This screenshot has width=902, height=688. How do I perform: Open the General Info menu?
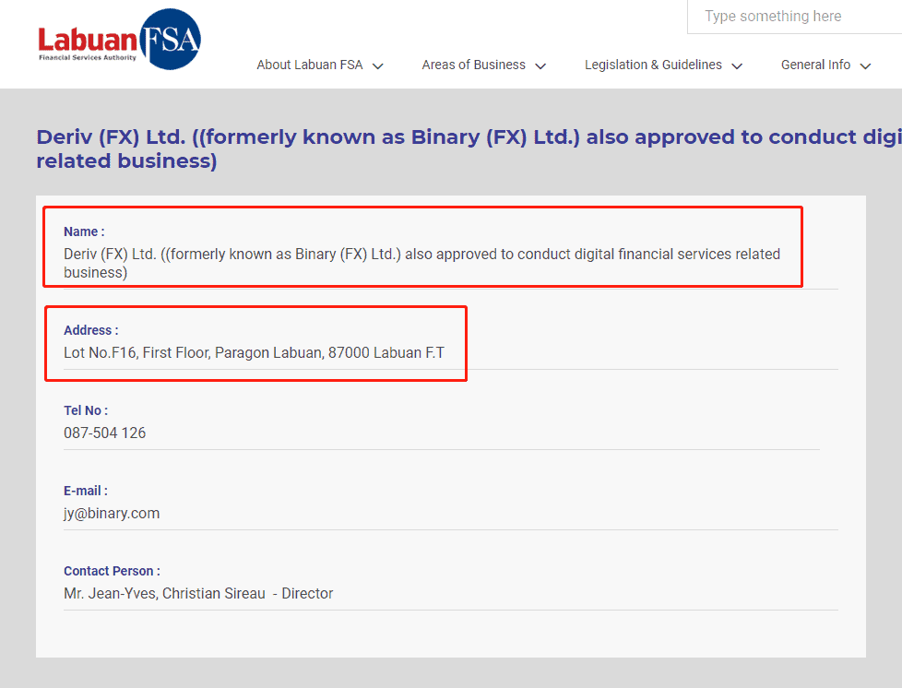[815, 65]
